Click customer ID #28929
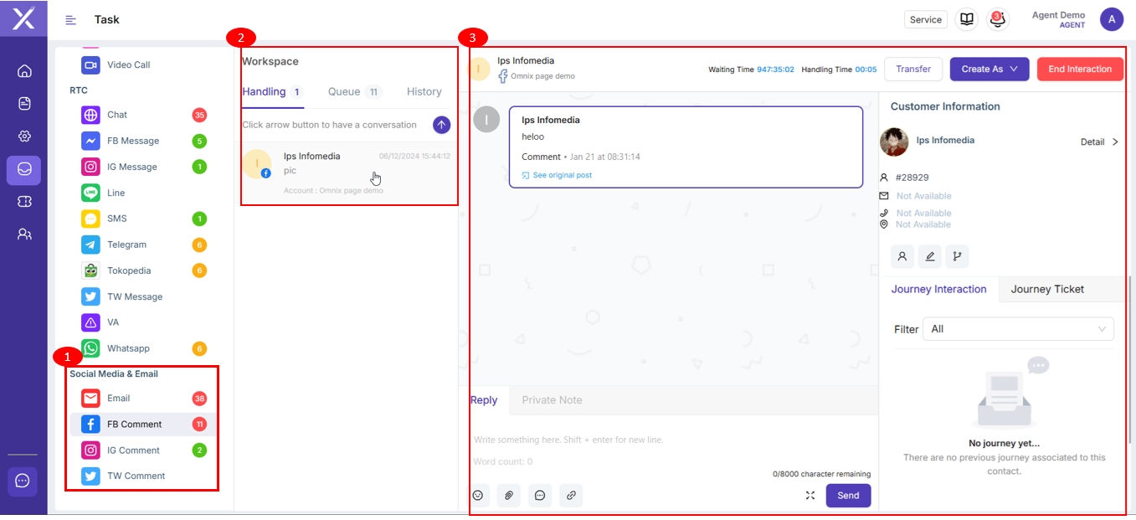The image size is (1136, 520). tap(912, 178)
